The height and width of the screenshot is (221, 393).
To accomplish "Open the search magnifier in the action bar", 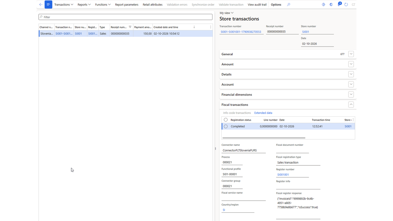I will coord(288,5).
